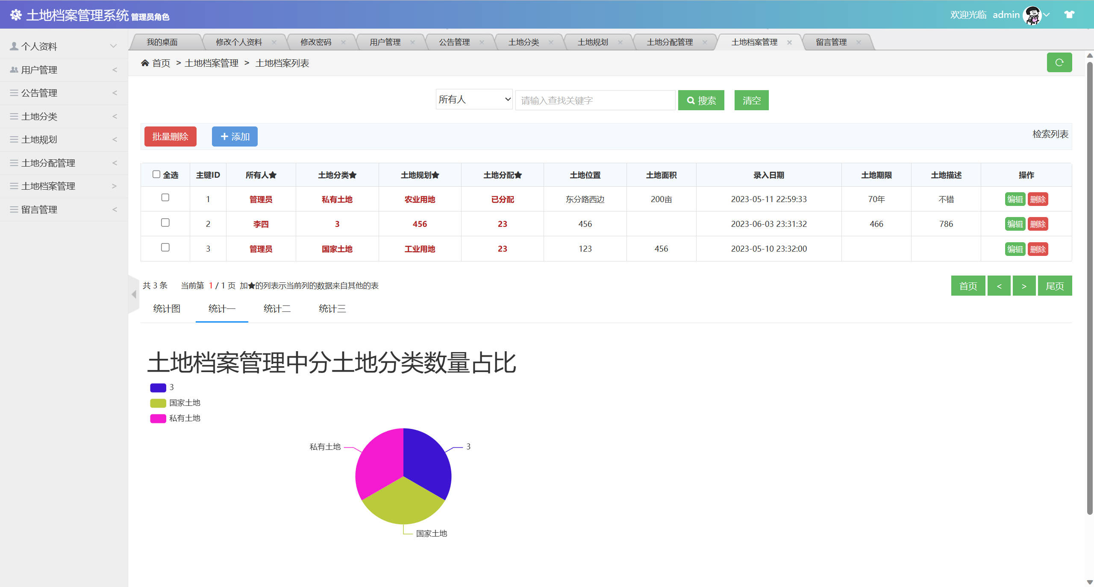Click 编辑 on record ID 3
The width and height of the screenshot is (1094, 587).
pyautogui.click(x=1016, y=249)
